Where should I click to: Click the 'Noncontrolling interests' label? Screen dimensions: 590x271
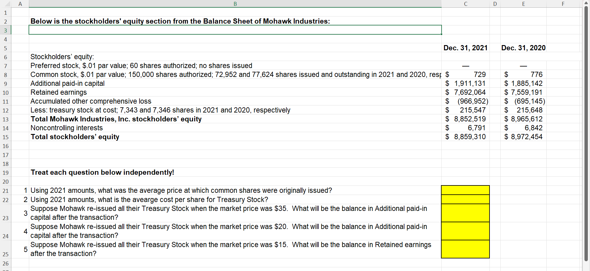[x=66, y=128]
